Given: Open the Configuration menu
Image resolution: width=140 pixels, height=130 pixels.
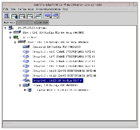Looking at the screenshot, I should (x=26, y=9).
